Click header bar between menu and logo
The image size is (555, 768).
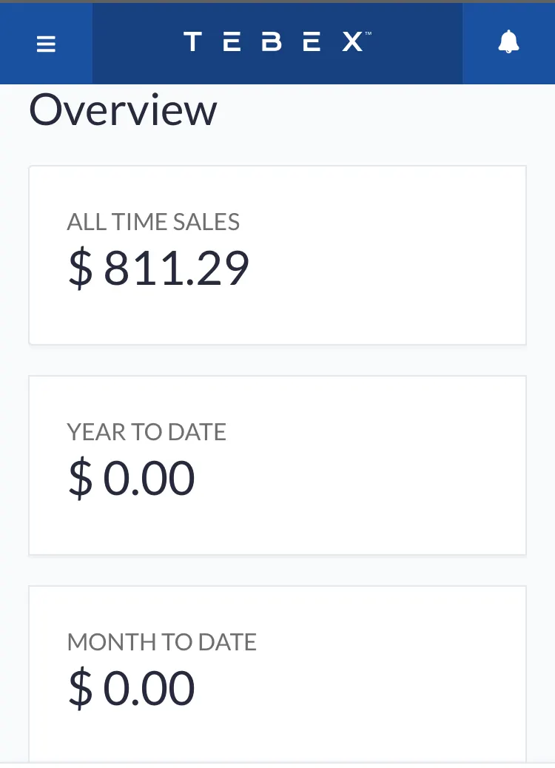point(133,43)
